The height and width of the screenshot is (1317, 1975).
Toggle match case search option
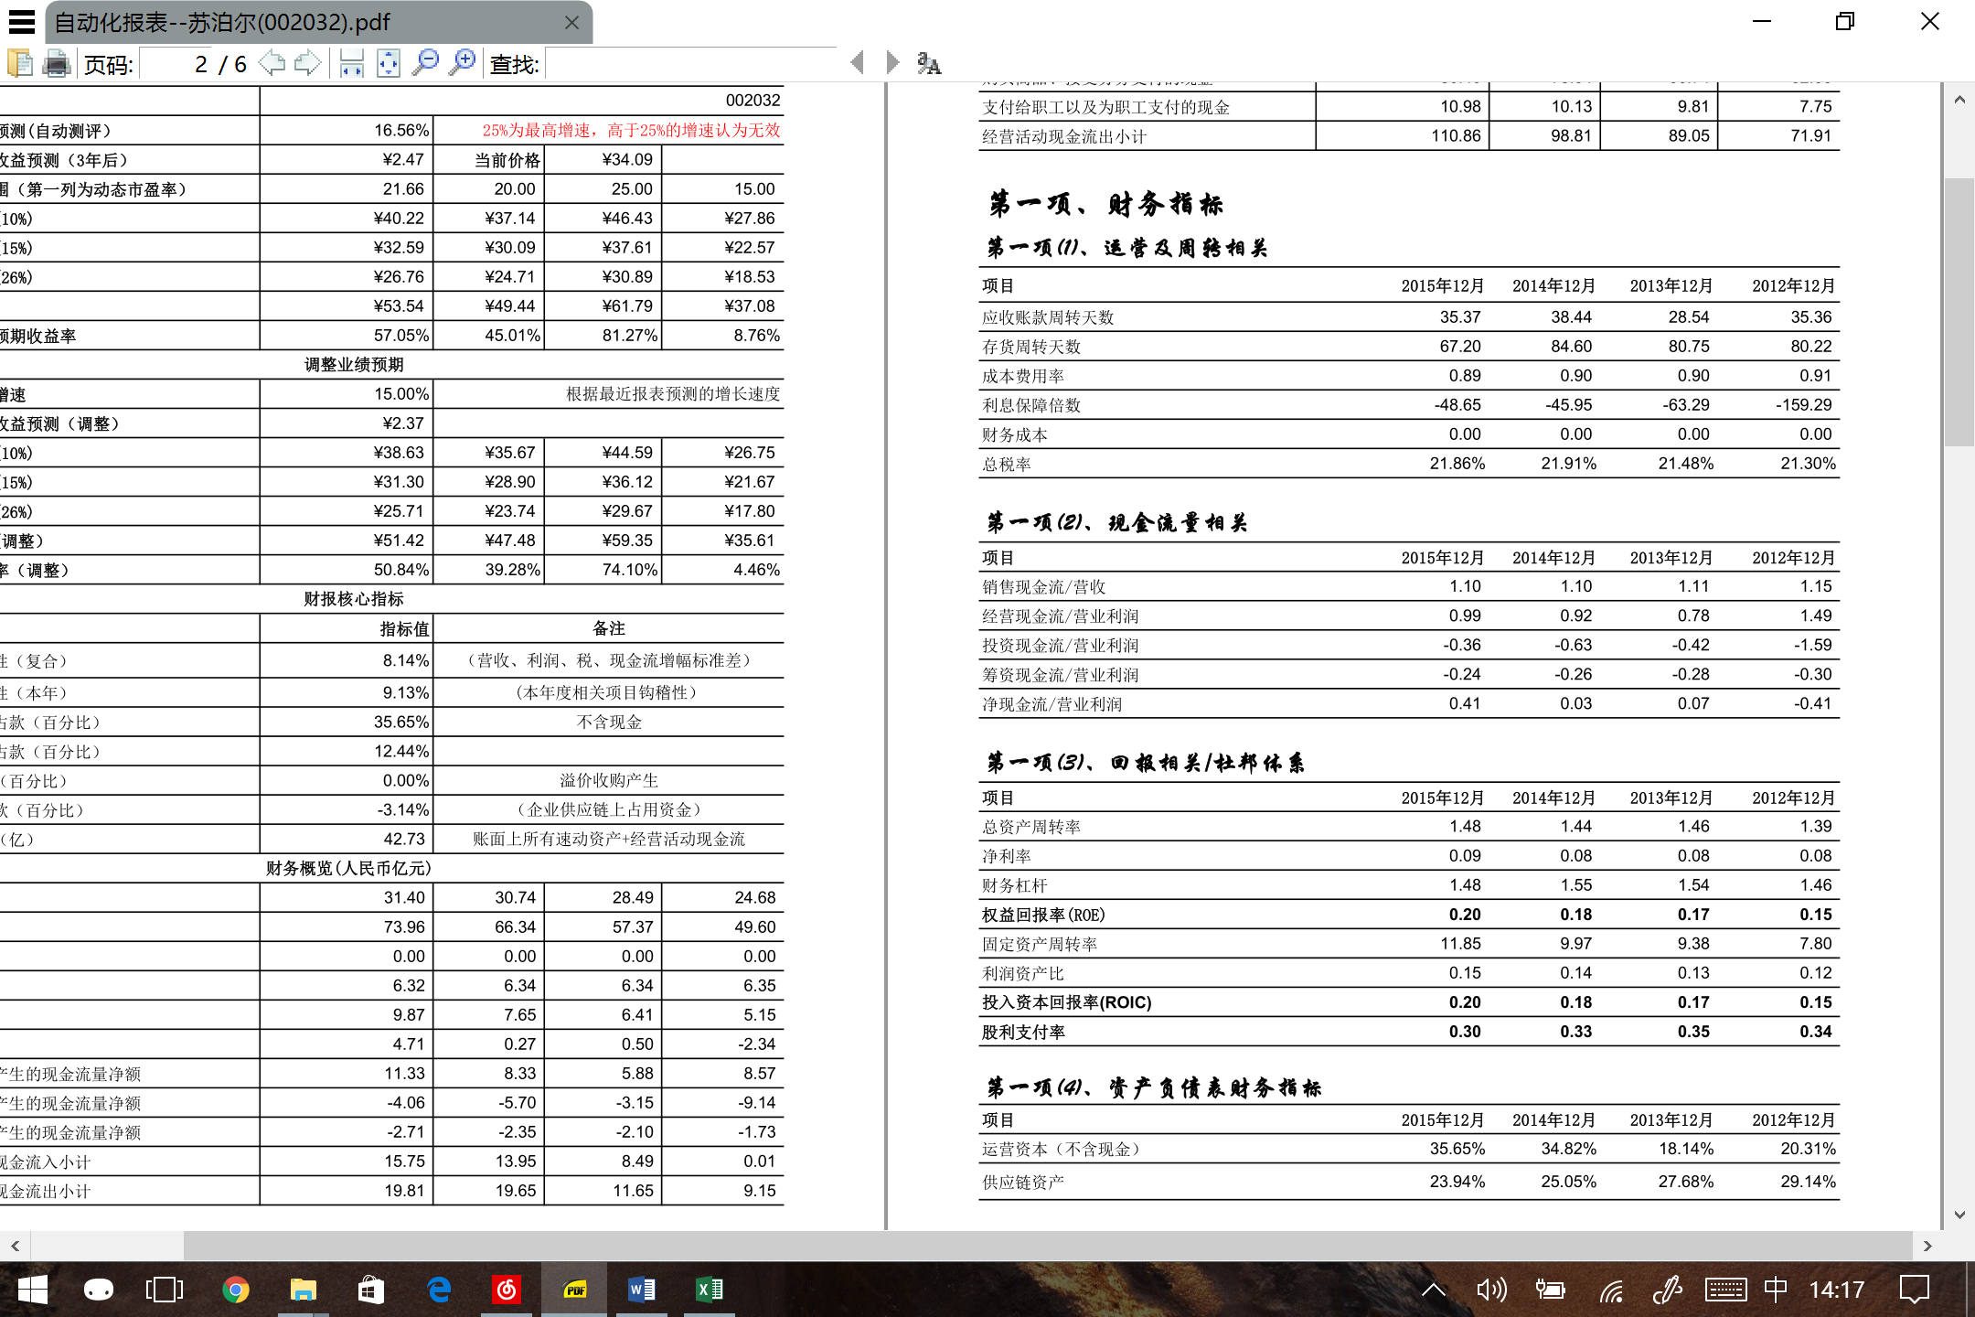929,63
